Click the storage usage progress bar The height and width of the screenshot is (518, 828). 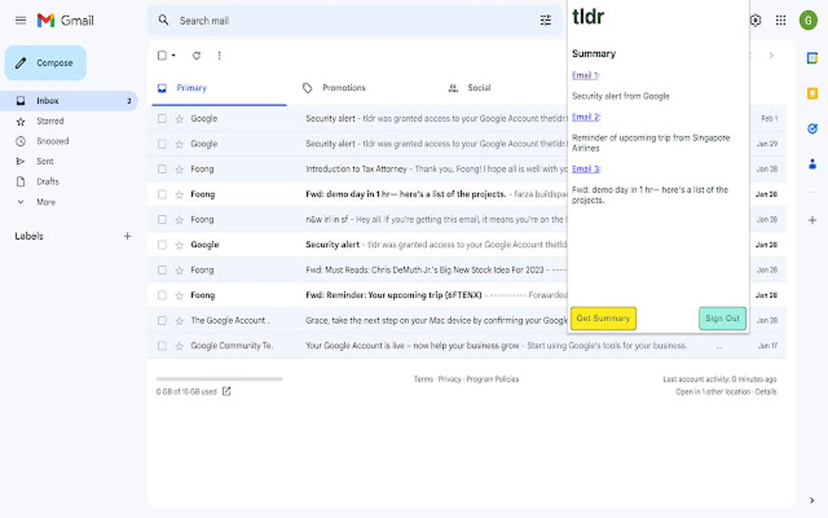pyautogui.click(x=219, y=378)
